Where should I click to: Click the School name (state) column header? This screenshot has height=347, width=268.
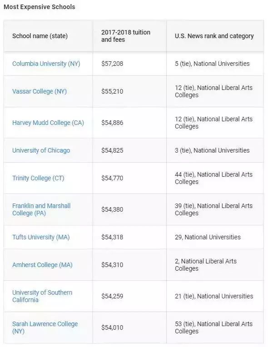[x=40, y=36]
